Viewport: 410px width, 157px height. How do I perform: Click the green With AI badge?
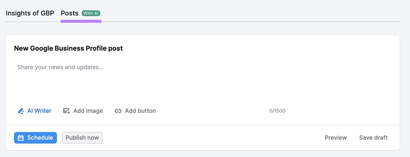click(x=91, y=13)
